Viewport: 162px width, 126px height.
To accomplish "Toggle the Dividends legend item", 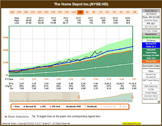I will click(91, 107).
